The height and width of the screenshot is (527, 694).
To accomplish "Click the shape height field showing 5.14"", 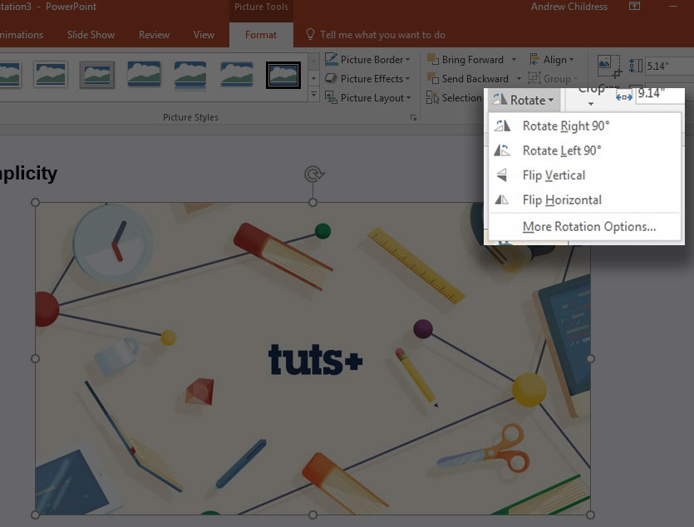I will tap(668, 66).
